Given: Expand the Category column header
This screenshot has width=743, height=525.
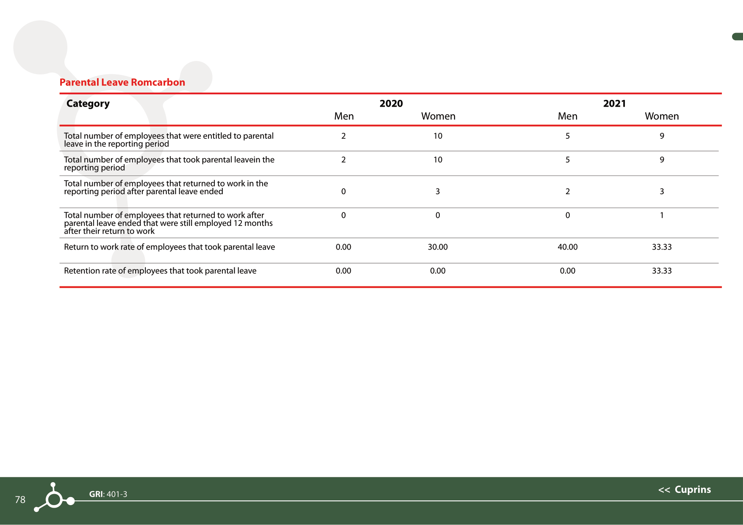Looking at the screenshot, I should tap(88, 103).
